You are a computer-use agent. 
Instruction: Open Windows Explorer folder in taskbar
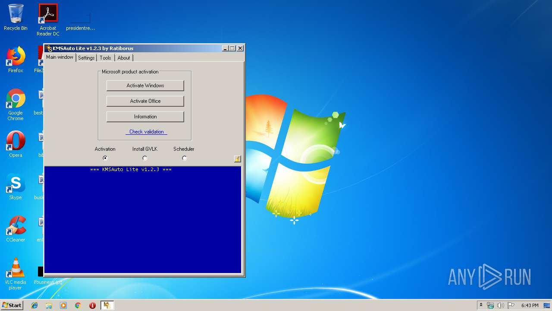pyautogui.click(x=49, y=305)
